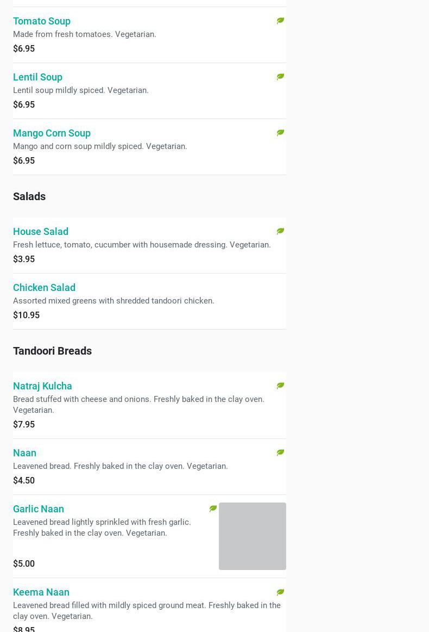Choose the House Salad menu item
The image size is (429, 632).
click(x=41, y=231)
